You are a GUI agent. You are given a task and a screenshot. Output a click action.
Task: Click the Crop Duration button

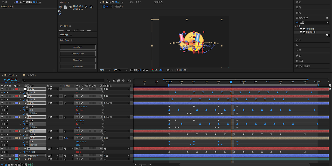pos(78,54)
